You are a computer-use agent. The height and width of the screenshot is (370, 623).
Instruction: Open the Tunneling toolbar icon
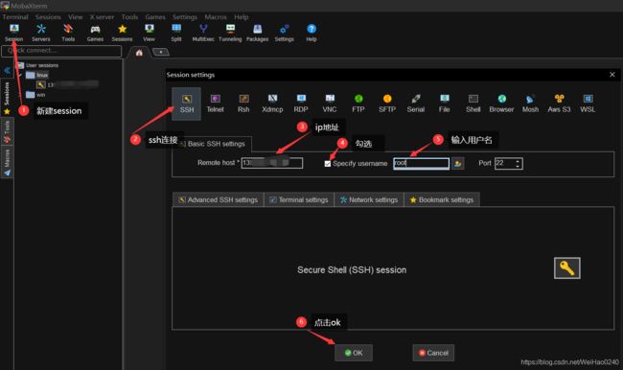tap(230, 33)
